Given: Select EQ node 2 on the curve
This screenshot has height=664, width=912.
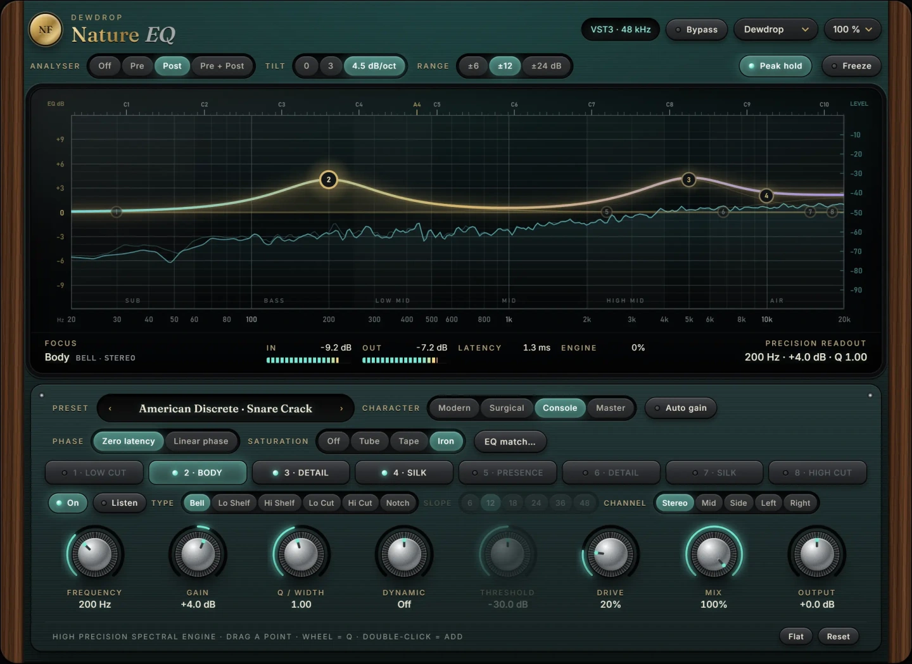Looking at the screenshot, I should tap(328, 180).
